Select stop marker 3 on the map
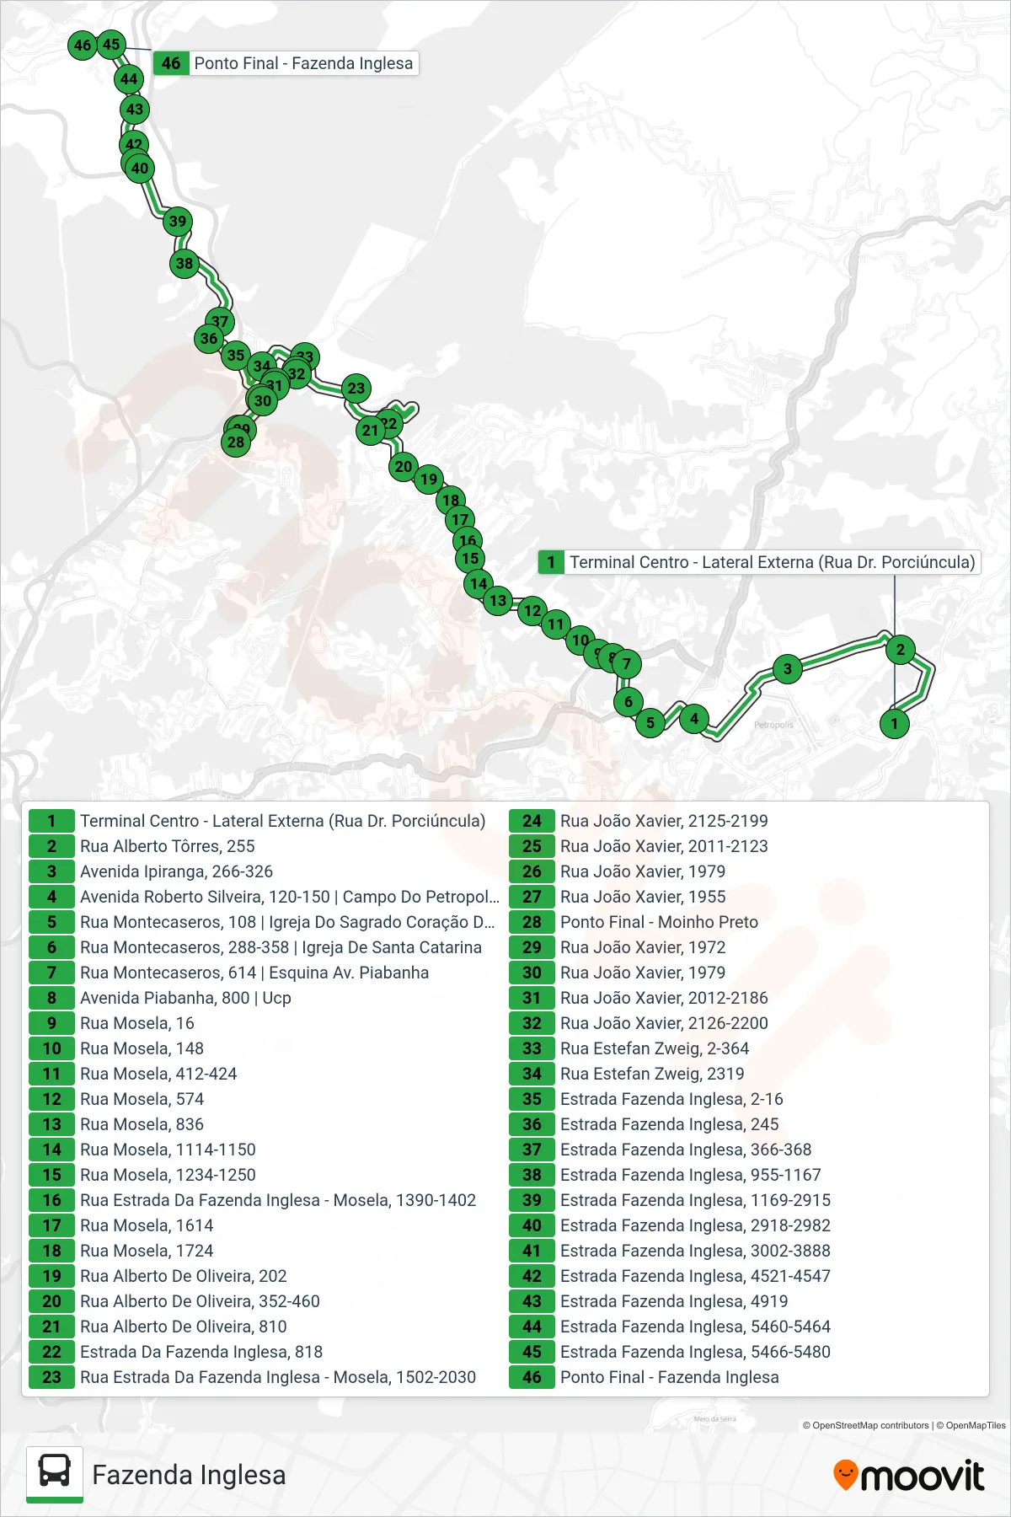This screenshot has width=1011, height=1517. pyautogui.click(x=788, y=669)
